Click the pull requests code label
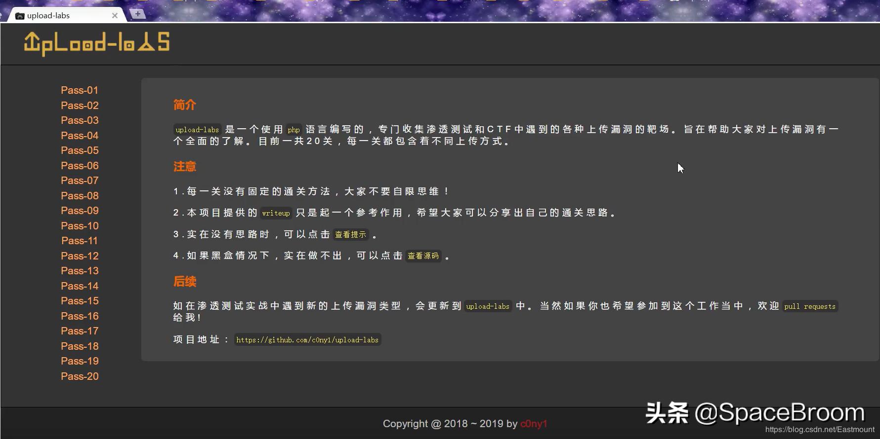Screen dimensions: 880x439 pyautogui.click(x=810, y=306)
